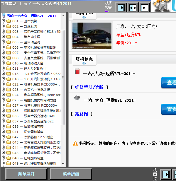
Task: Click the folder icon of 048 座椅加热装置
Action: pos(9,158)
